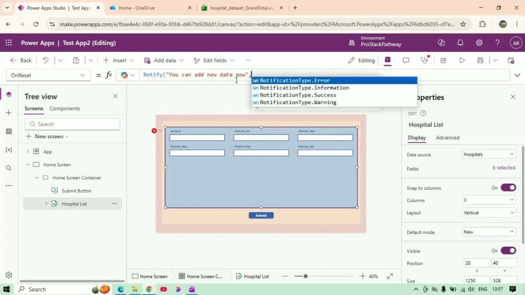Open the Windows Start button

[7, 289]
